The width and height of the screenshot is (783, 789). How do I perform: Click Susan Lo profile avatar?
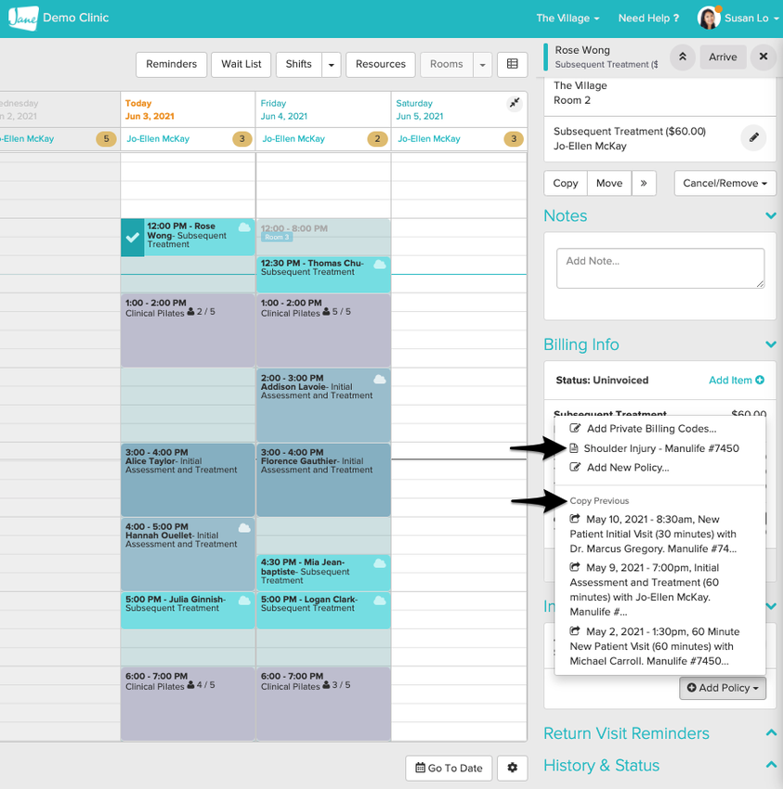pos(709,18)
